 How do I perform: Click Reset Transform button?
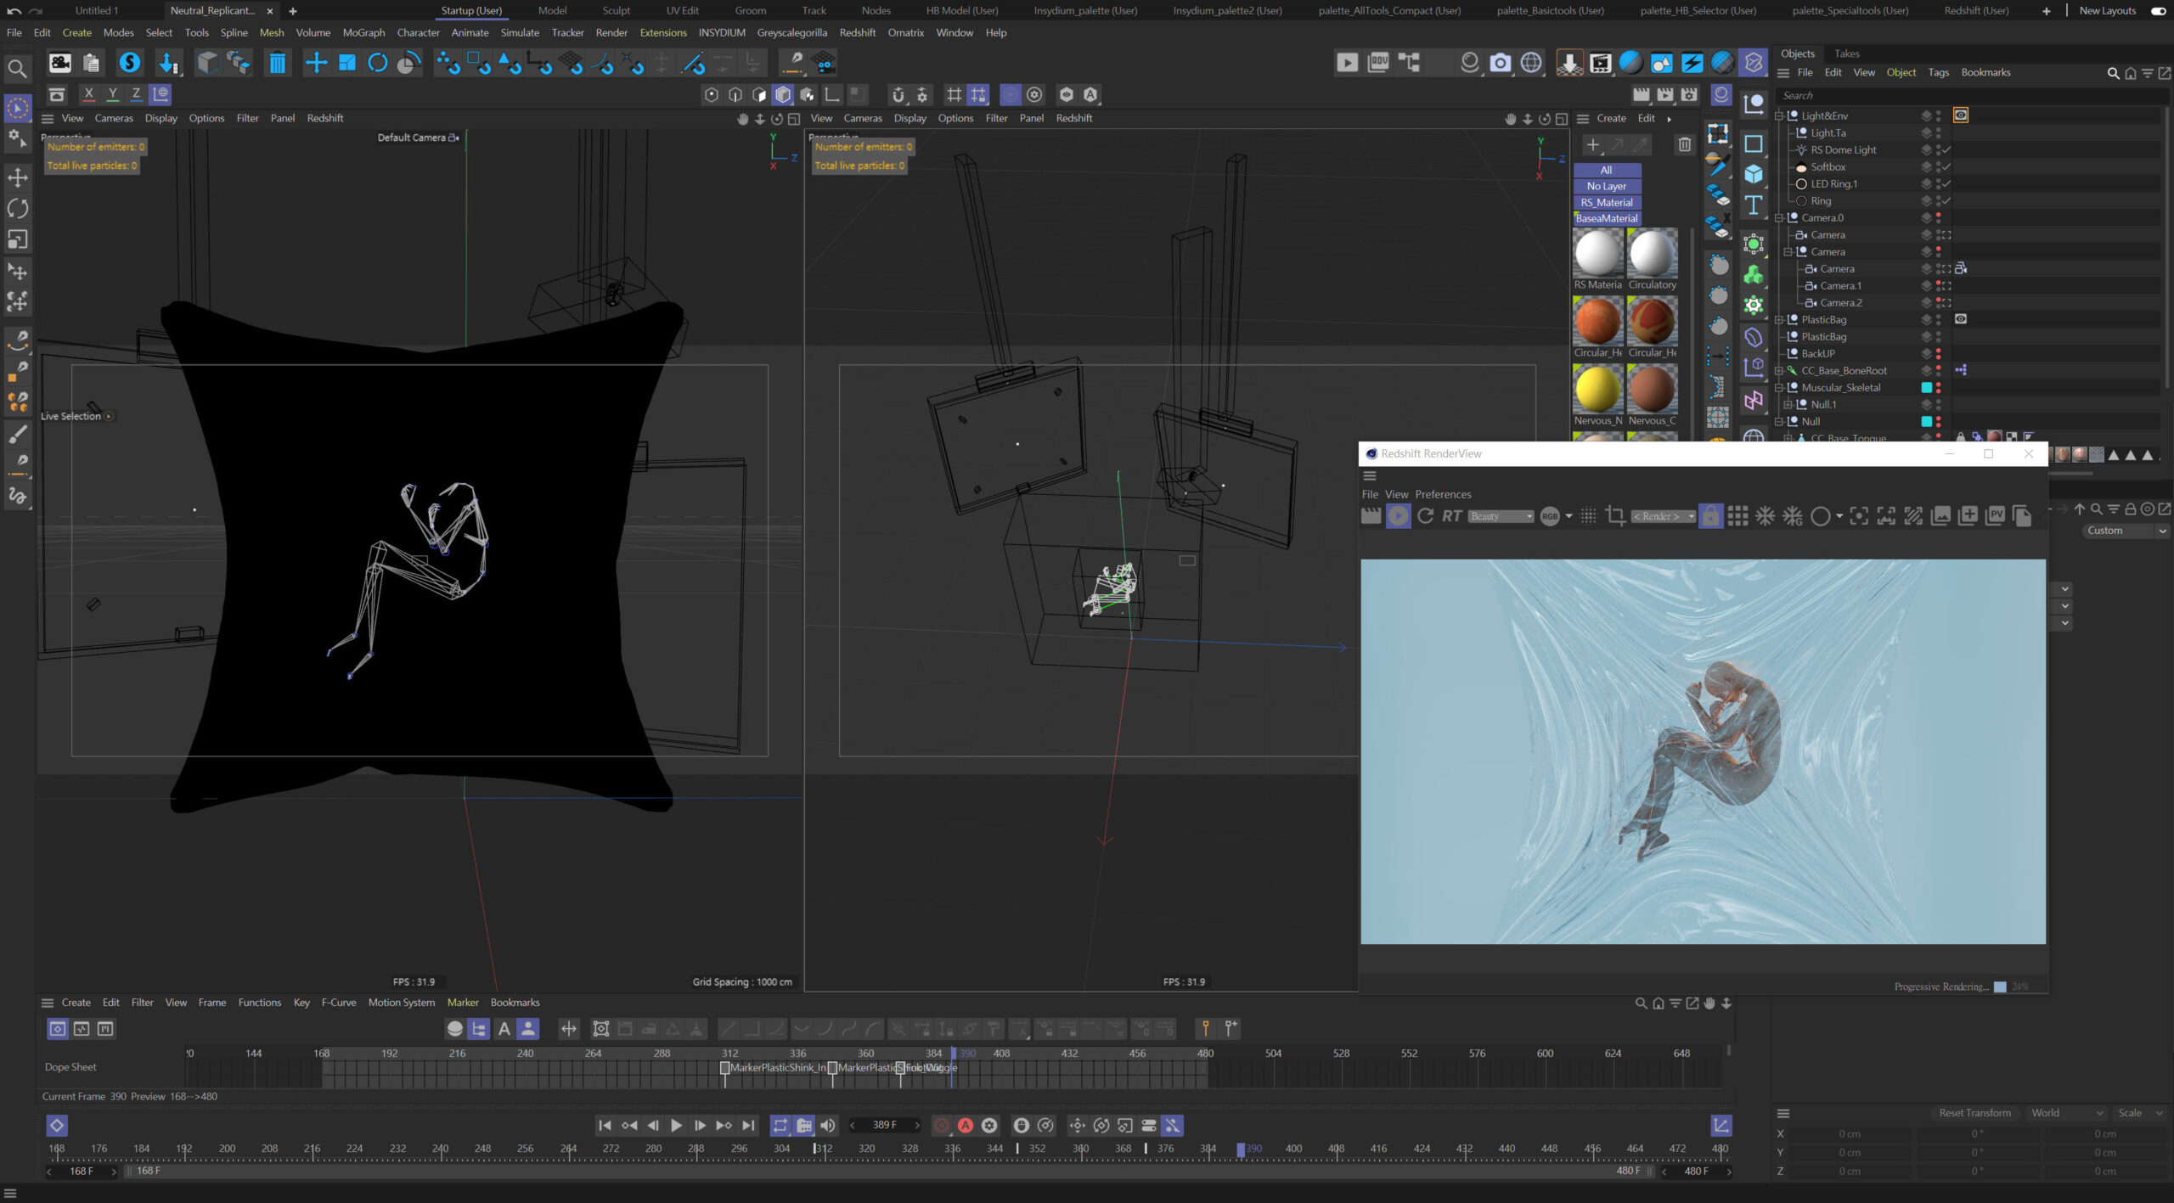1974,1113
